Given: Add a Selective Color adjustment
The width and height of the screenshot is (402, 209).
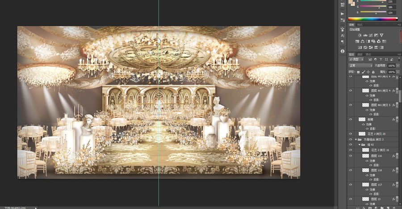Looking at the screenshot, I should (x=376, y=47).
